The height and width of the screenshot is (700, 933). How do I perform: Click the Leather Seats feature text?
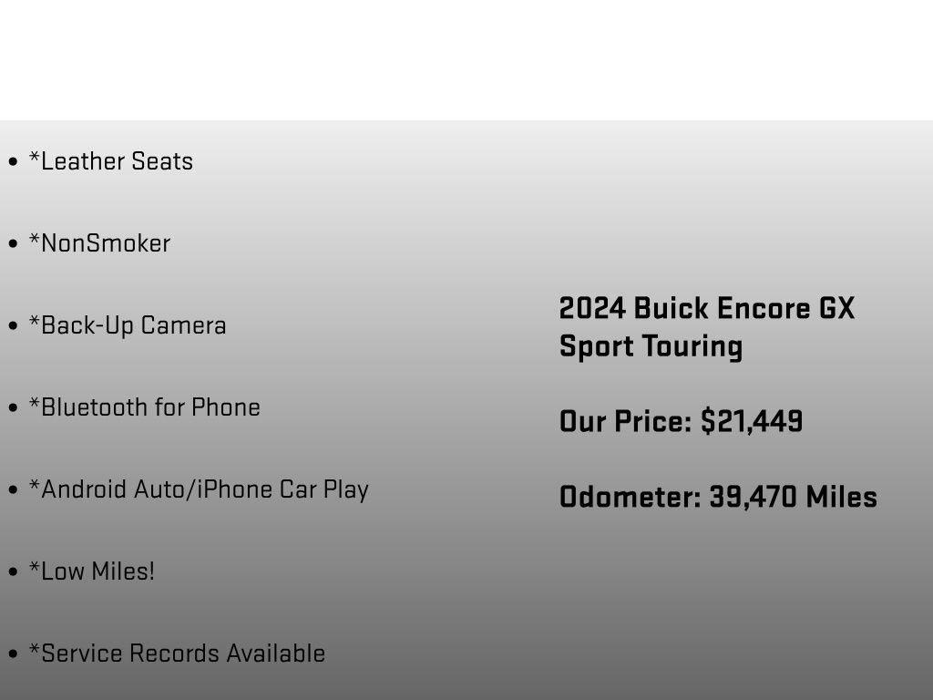pos(111,161)
